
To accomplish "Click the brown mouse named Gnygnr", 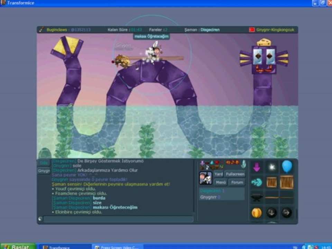I will coord(122,61).
